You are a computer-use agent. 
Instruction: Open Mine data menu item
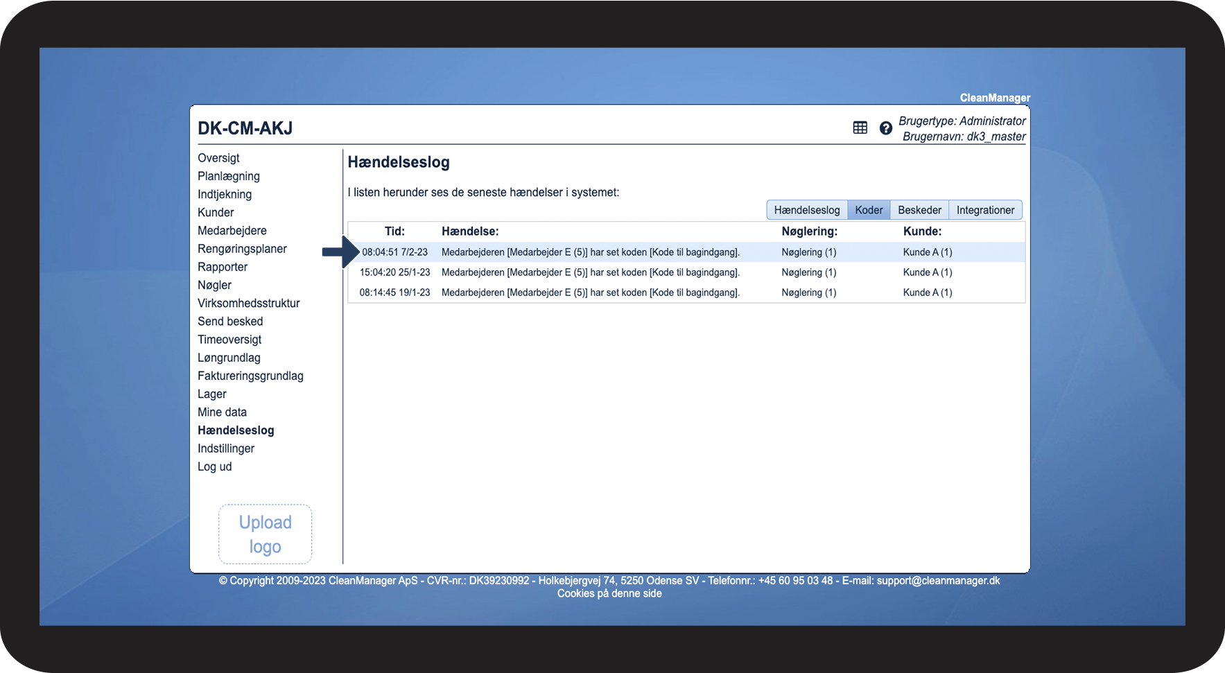pyautogui.click(x=222, y=412)
